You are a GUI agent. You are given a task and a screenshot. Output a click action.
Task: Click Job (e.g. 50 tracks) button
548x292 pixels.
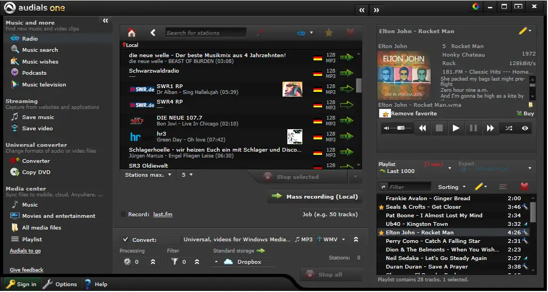[x=330, y=215]
